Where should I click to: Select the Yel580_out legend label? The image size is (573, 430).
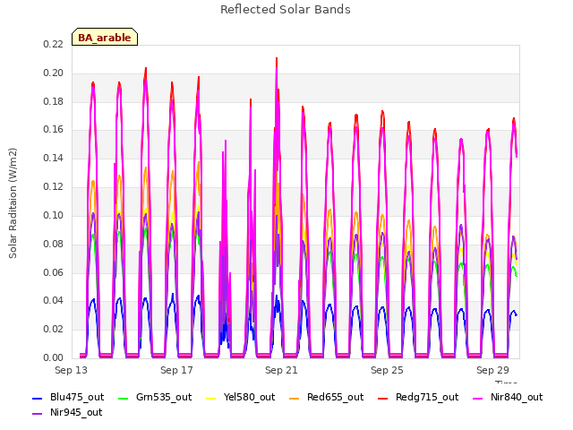(249, 398)
